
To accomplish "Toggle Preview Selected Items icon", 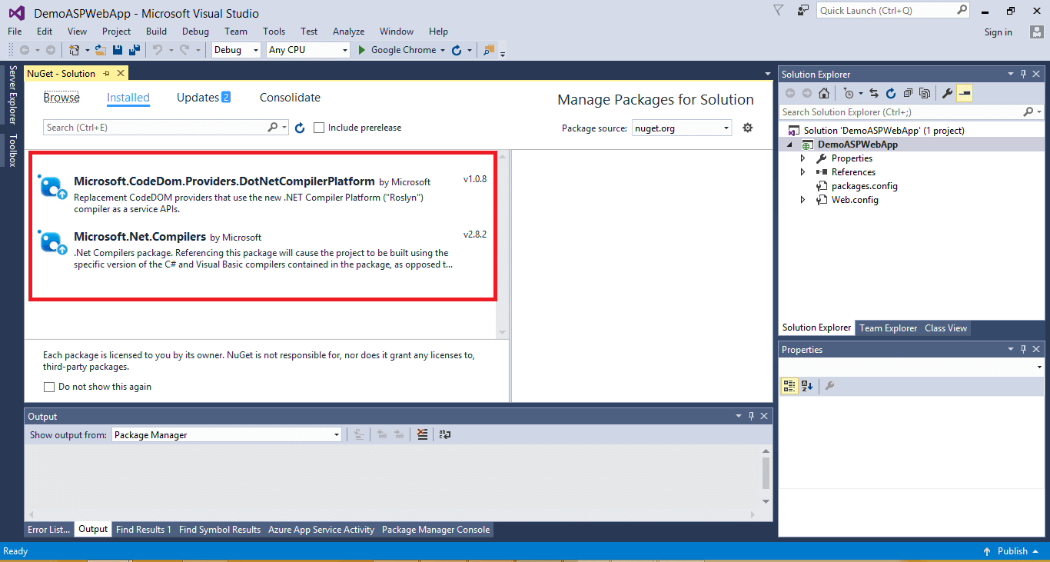I will (x=965, y=93).
